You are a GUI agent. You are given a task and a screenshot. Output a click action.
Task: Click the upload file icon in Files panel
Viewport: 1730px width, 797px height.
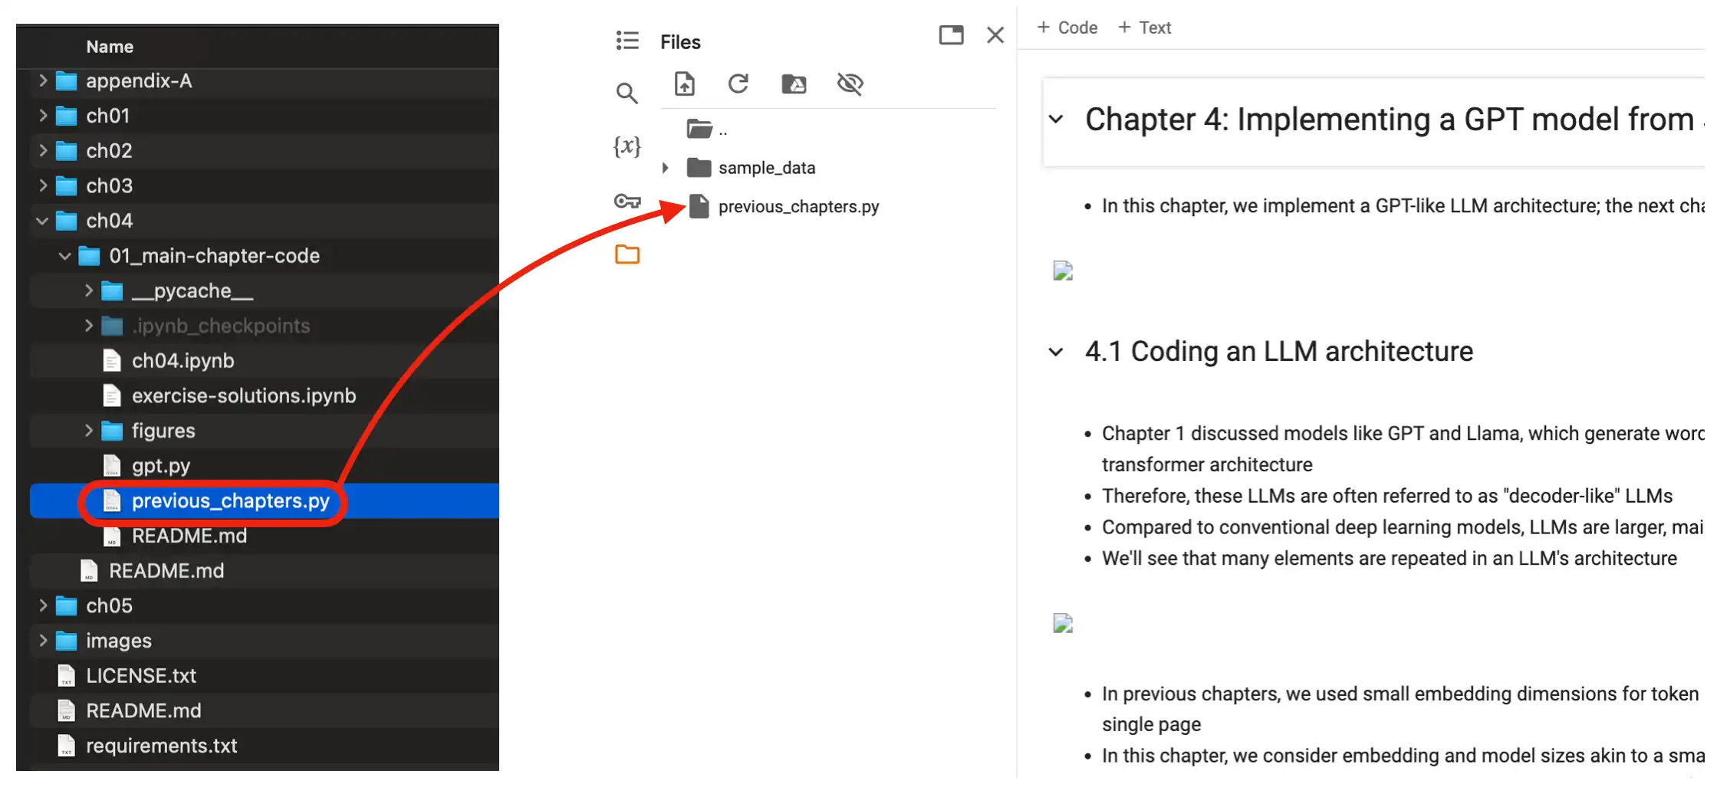click(x=684, y=84)
